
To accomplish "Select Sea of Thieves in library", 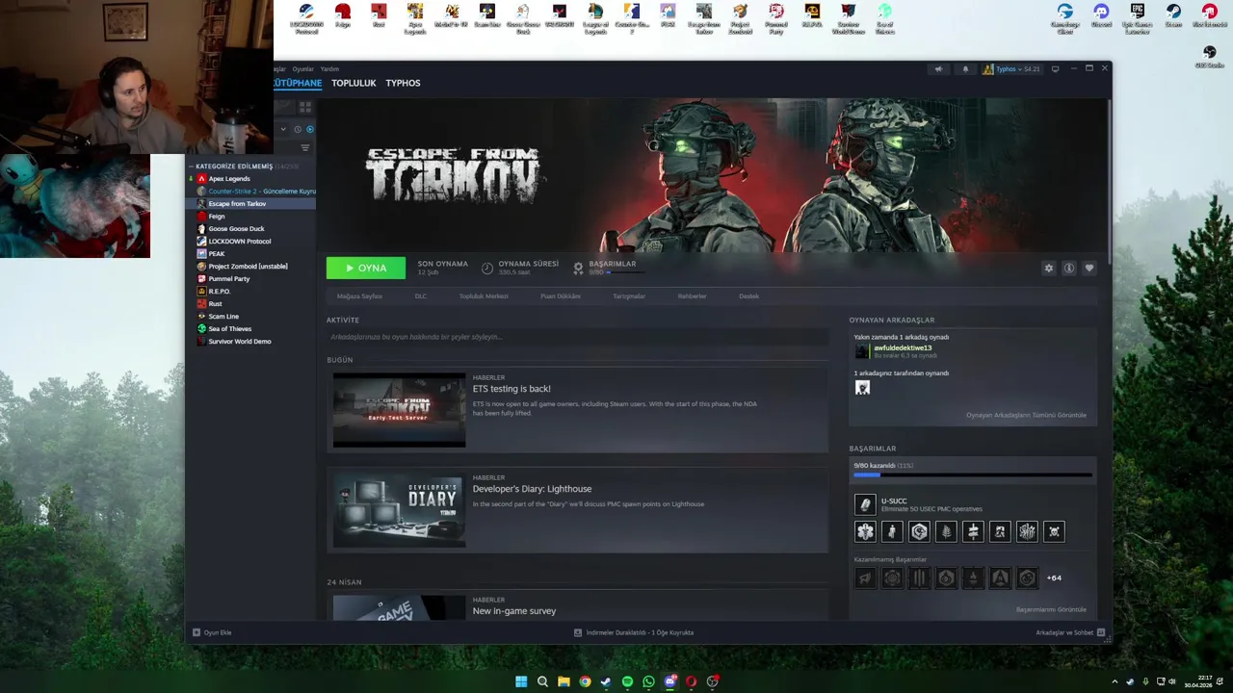I will (x=229, y=329).
